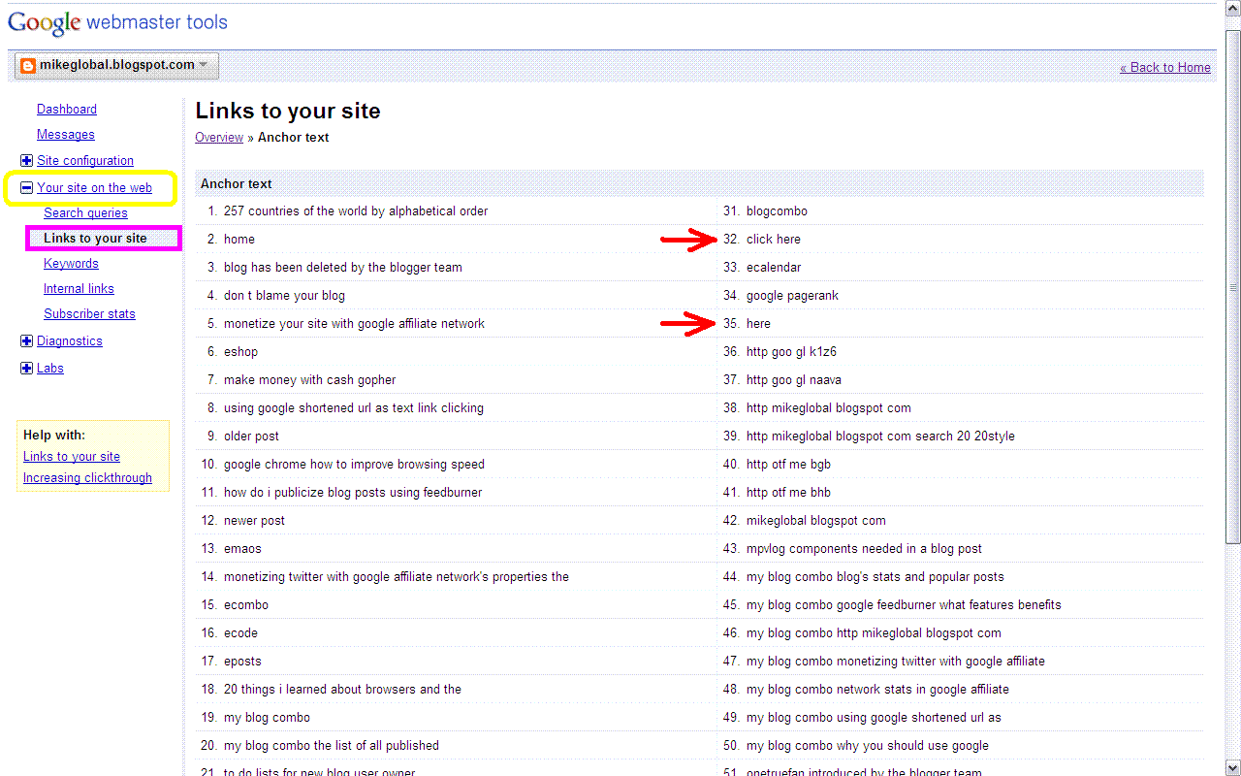Screen dimensions: 1241x776
Task: Select 'make money with cash gopher'
Action: click(309, 380)
